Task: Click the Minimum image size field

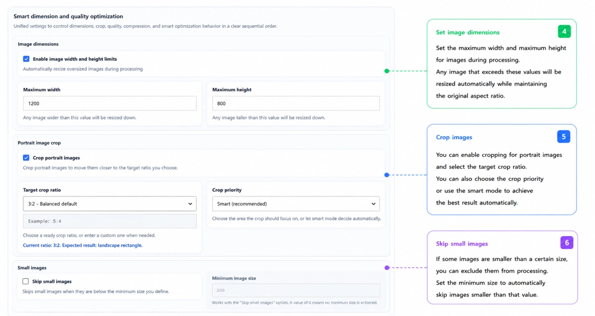Action: pyautogui.click(x=296, y=290)
